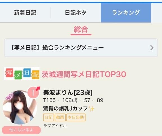162x136 pixels.
Task: Open 【写メ日記】総合ランキングメニュー row
Action: tap(81, 48)
